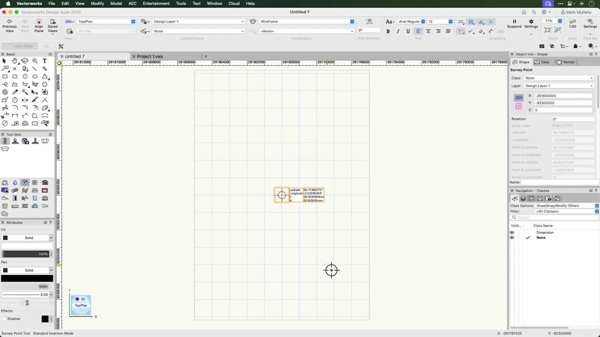Select the Rectangle tool
600x337 pixels.
5,77
